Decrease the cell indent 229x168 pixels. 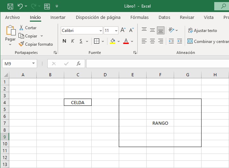tap(171, 41)
